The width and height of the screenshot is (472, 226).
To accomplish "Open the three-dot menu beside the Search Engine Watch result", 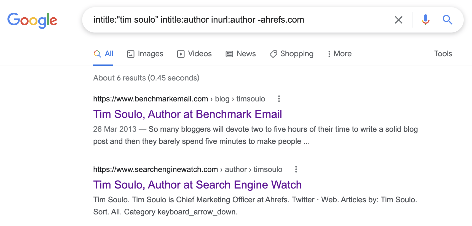I will pos(296,169).
